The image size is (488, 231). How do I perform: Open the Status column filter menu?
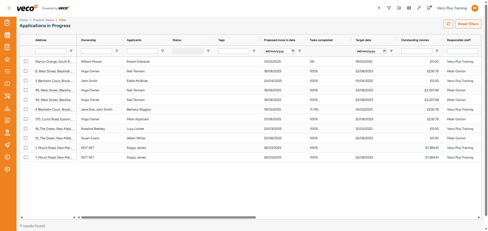point(208,51)
